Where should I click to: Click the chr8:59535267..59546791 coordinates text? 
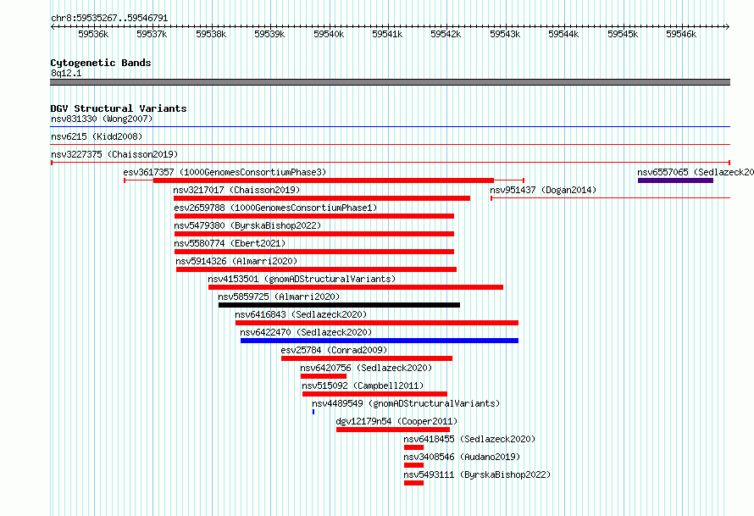pyautogui.click(x=109, y=19)
